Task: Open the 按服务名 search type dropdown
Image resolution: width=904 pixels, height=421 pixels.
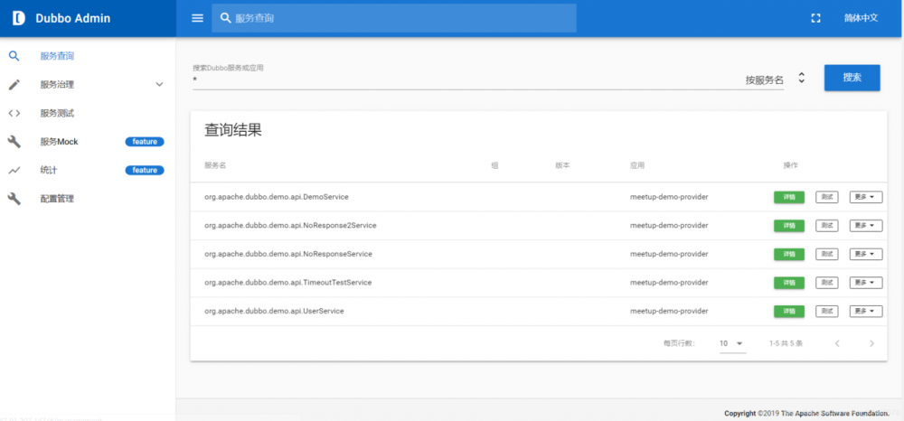Action: click(x=775, y=80)
